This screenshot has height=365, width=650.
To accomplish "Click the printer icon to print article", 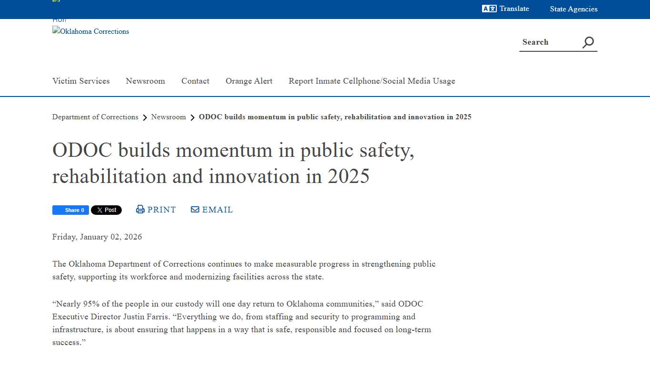I will 140,209.
